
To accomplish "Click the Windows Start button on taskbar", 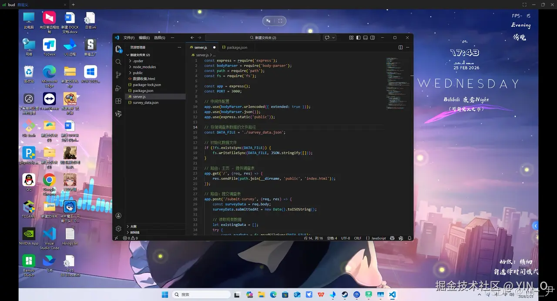I will (x=165, y=294).
